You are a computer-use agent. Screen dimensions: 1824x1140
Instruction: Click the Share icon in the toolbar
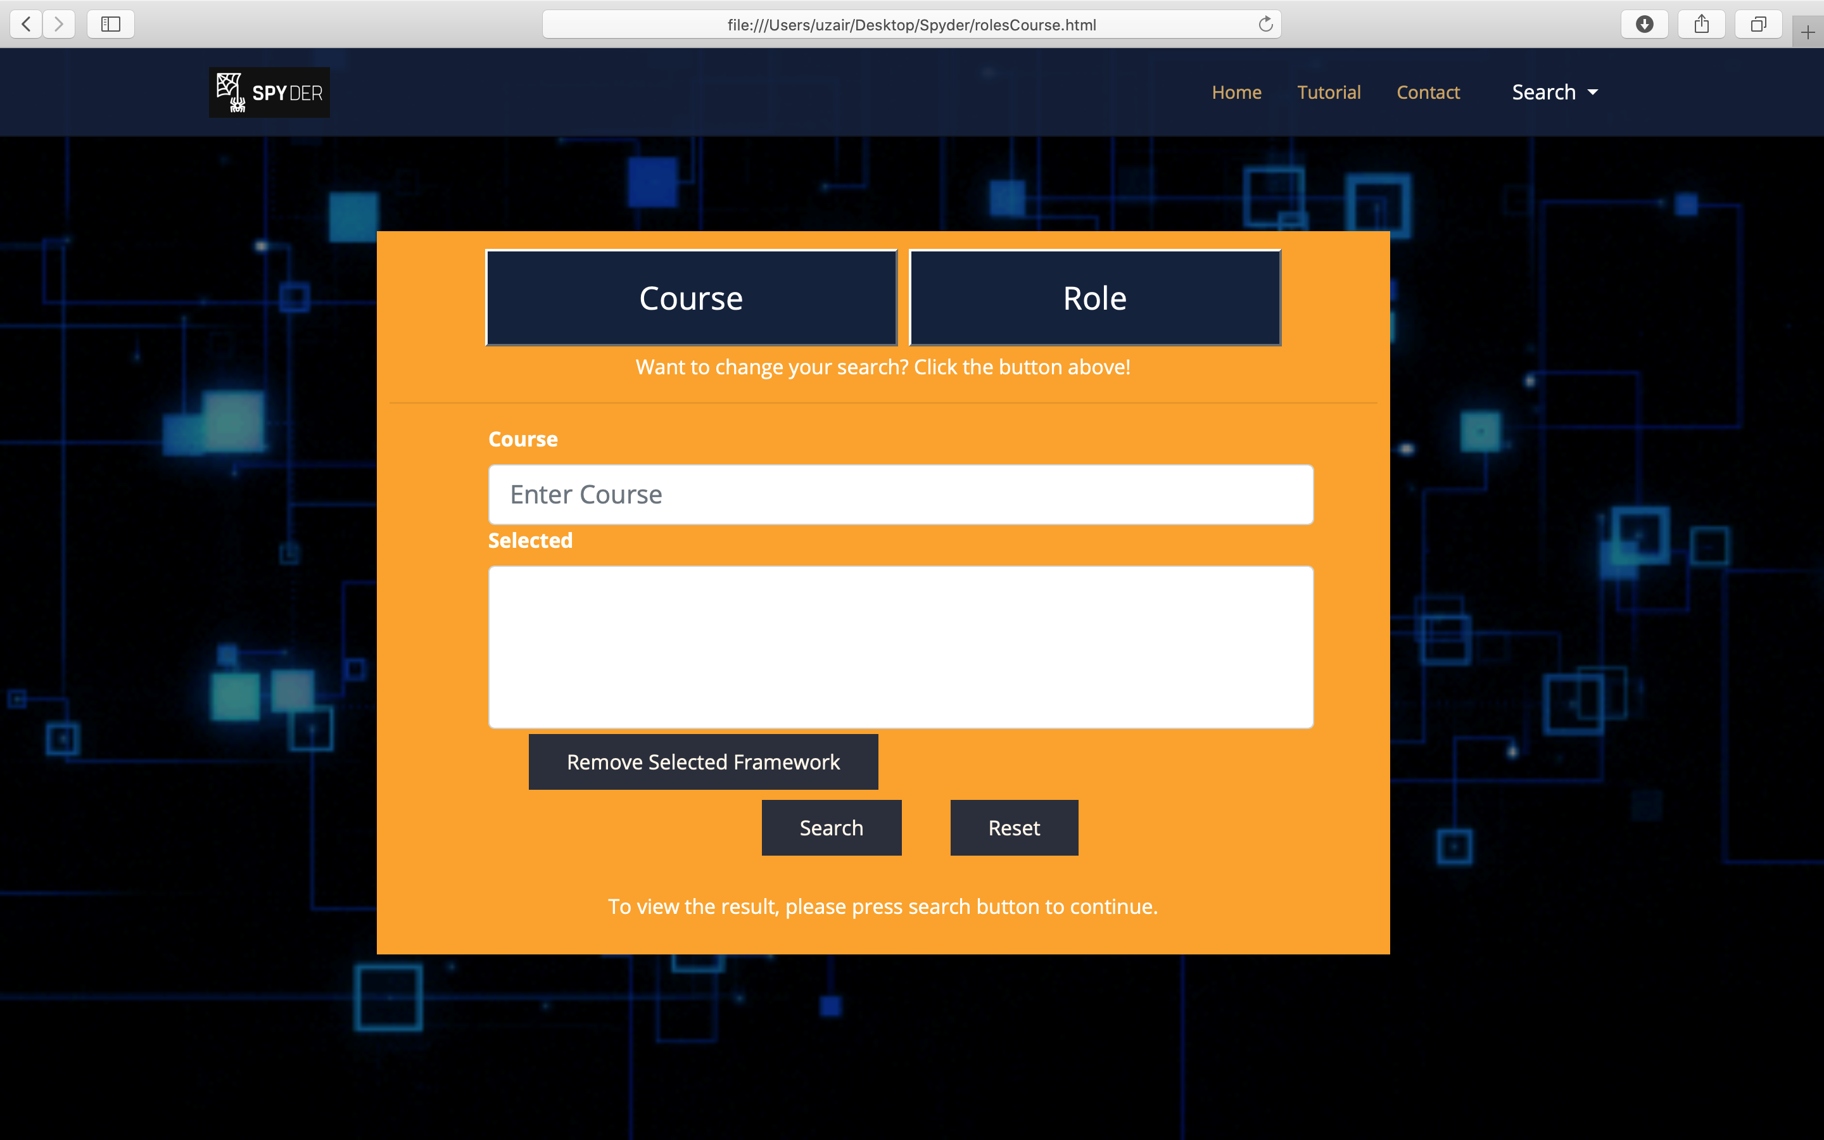click(1701, 23)
